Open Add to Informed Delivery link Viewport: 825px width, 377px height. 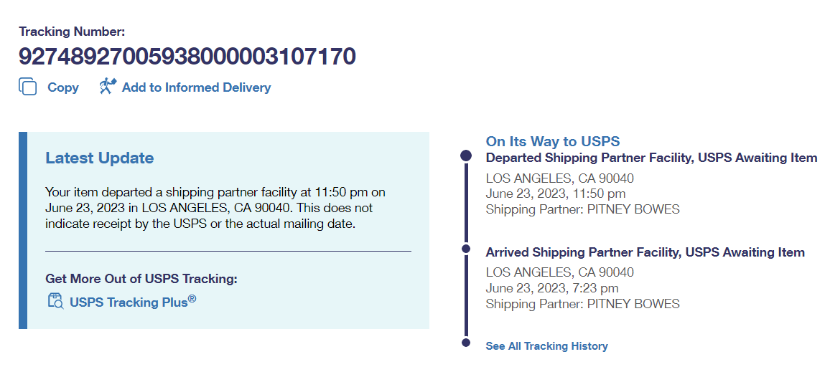tap(196, 87)
